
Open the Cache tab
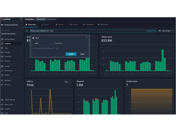click(74, 25)
